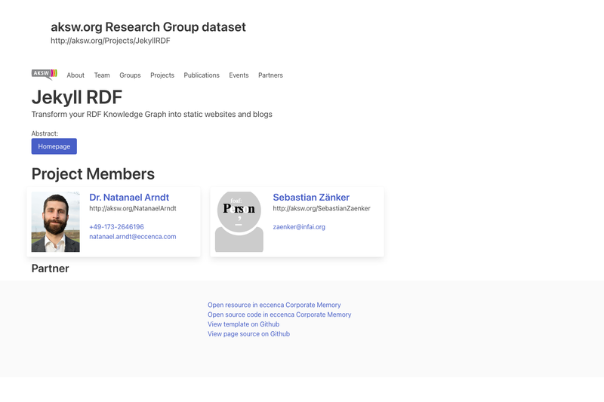Open the Publications page
604x402 pixels.
click(x=202, y=75)
